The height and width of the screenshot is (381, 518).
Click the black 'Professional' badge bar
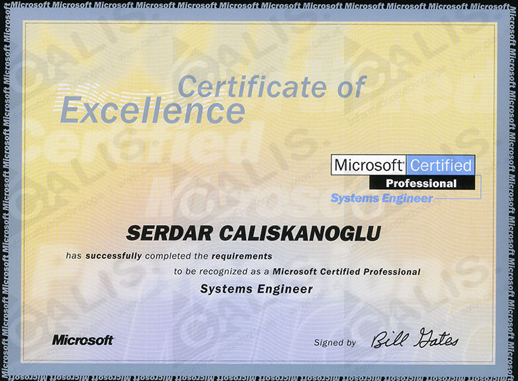click(x=422, y=183)
